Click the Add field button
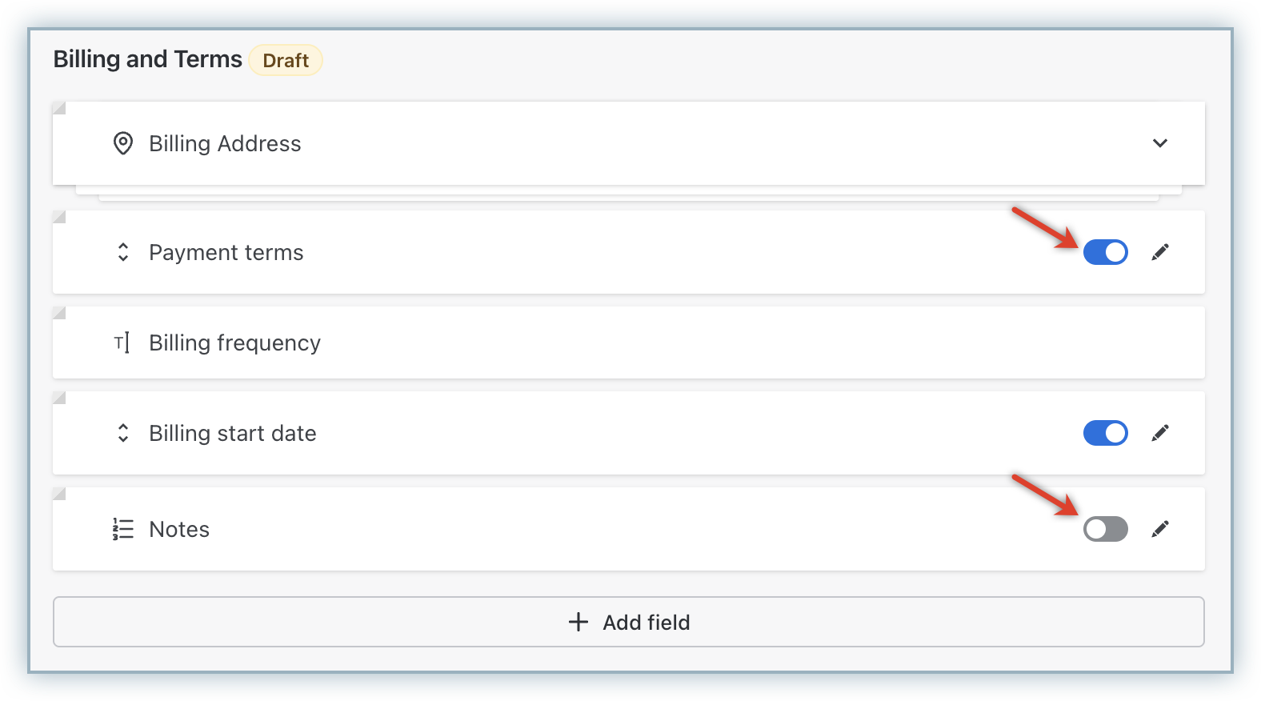Image resolution: width=1261 pixels, height=701 pixels. (x=628, y=622)
